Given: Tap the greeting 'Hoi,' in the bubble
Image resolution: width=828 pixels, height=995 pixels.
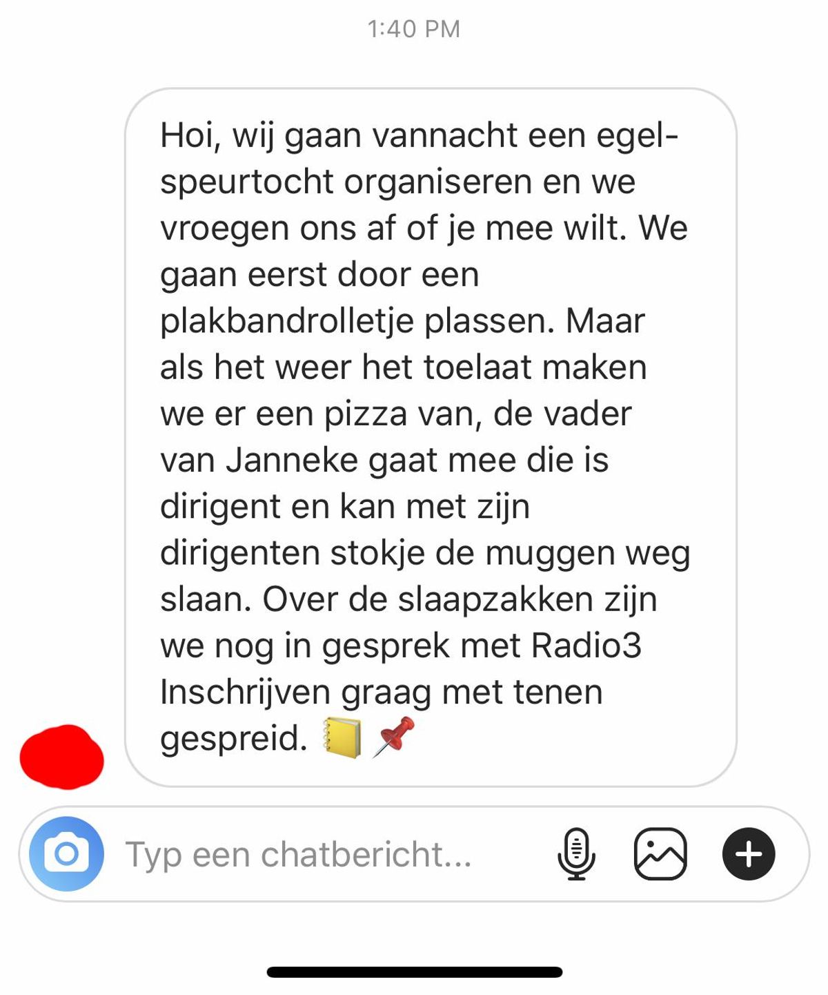Looking at the screenshot, I should (x=191, y=135).
